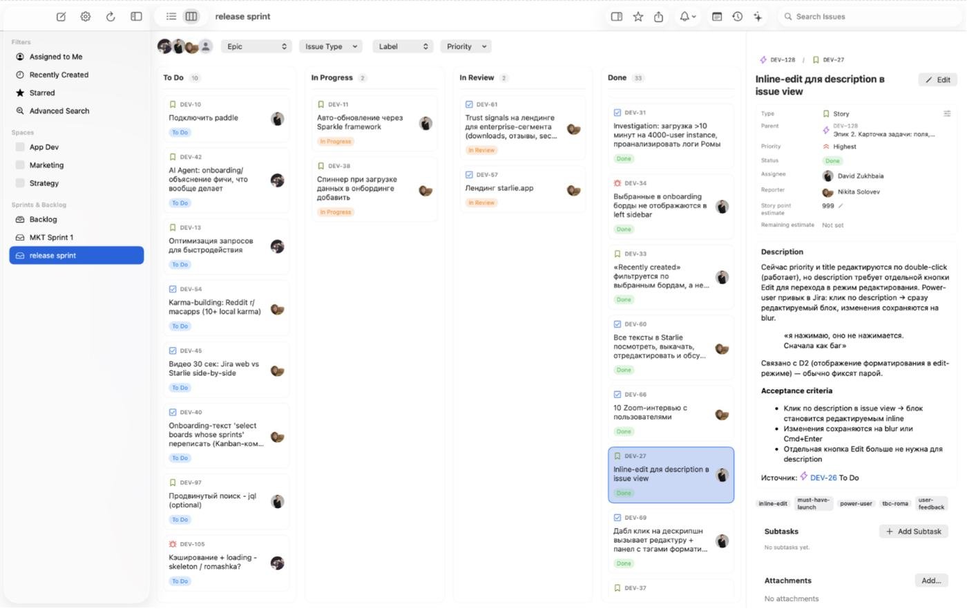Open card DEV-69 Дабл клик на дескрипшн

(x=671, y=541)
